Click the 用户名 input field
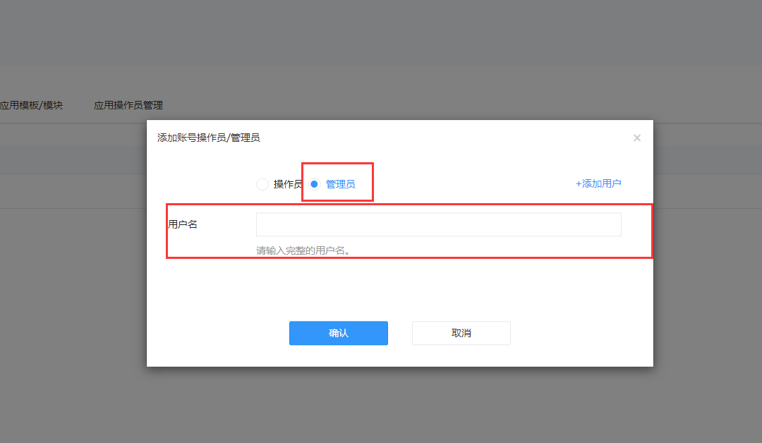Viewport: 762px width, 443px height. (x=438, y=224)
